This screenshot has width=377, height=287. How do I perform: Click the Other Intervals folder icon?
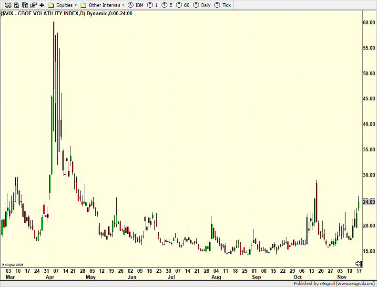pyautogui.click(x=83, y=5)
